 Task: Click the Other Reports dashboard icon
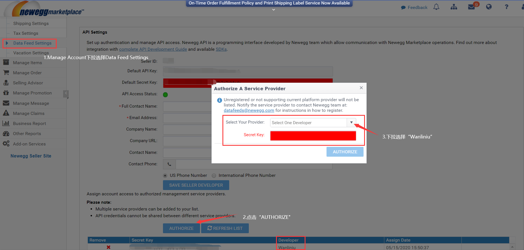(x=6, y=134)
